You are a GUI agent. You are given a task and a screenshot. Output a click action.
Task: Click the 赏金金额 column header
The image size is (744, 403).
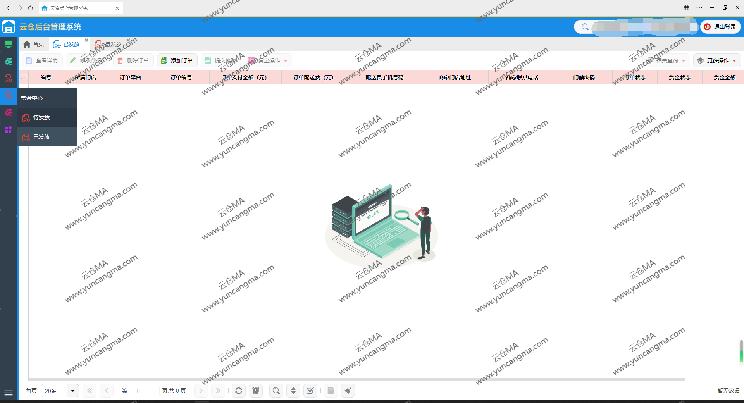click(723, 77)
